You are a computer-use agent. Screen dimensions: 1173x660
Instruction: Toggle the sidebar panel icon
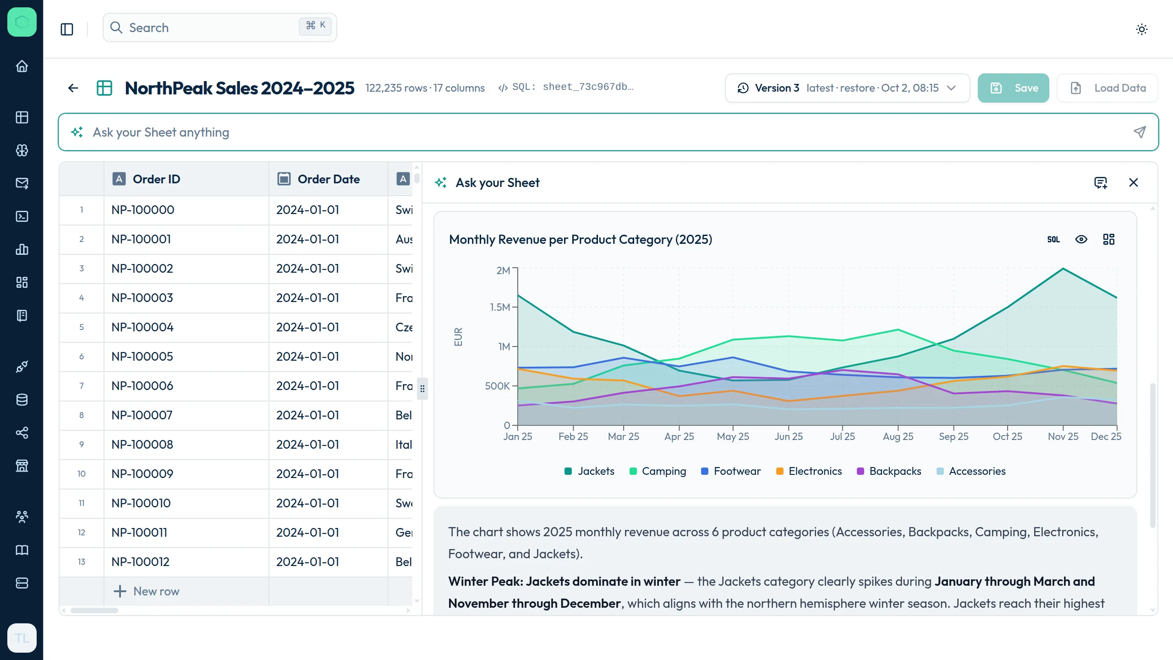[x=67, y=29]
